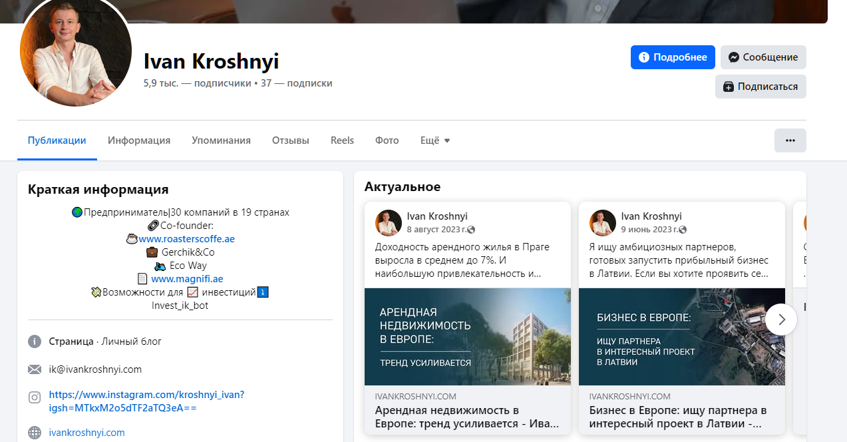Viewport: 847px width, 442px height.
Task: Click the Gerchik&Co text
Action: (x=188, y=252)
